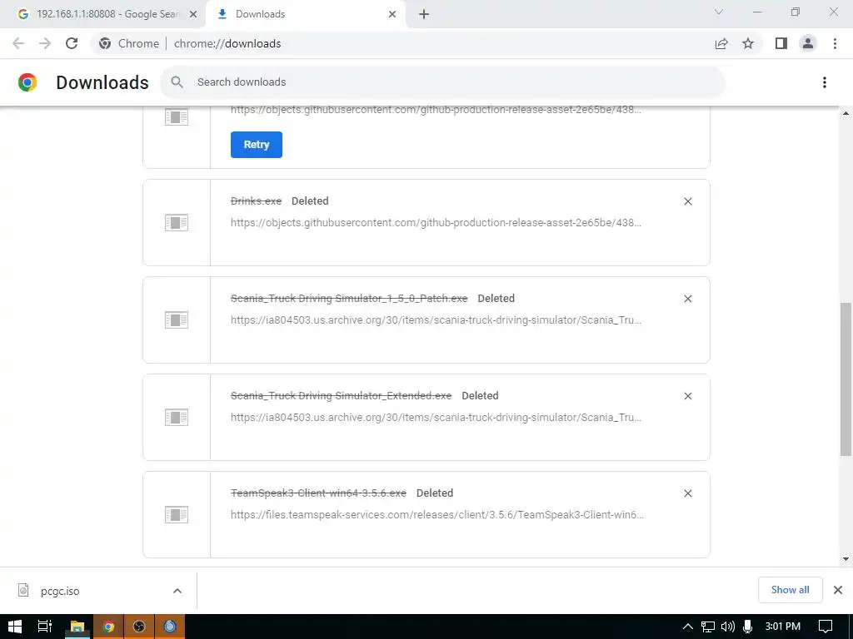Close the Google Search tab
Screen dimensions: 853x639
(x=192, y=14)
